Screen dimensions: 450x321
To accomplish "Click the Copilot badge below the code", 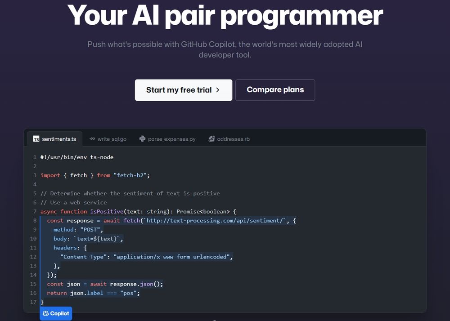I will click(x=56, y=313).
